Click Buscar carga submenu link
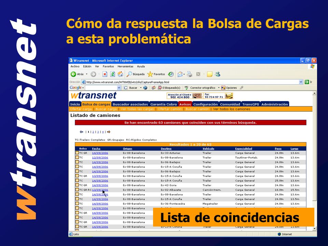The image size is (328, 246). [106, 109]
